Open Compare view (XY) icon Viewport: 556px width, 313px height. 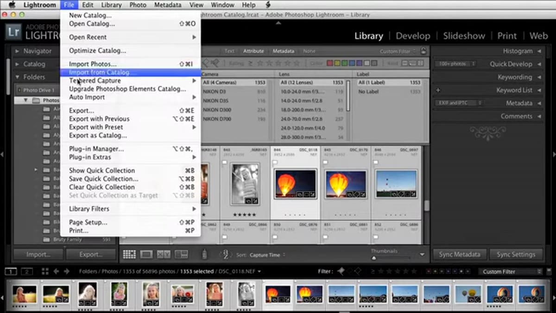(164, 254)
